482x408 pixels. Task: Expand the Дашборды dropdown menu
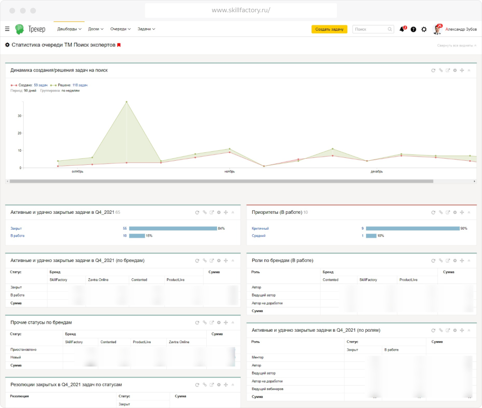pyautogui.click(x=69, y=29)
